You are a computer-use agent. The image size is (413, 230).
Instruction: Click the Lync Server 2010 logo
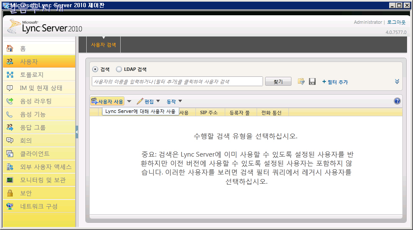[x=45, y=27]
